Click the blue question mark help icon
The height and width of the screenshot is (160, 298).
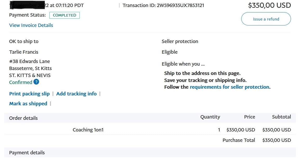[x=36, y=82]
